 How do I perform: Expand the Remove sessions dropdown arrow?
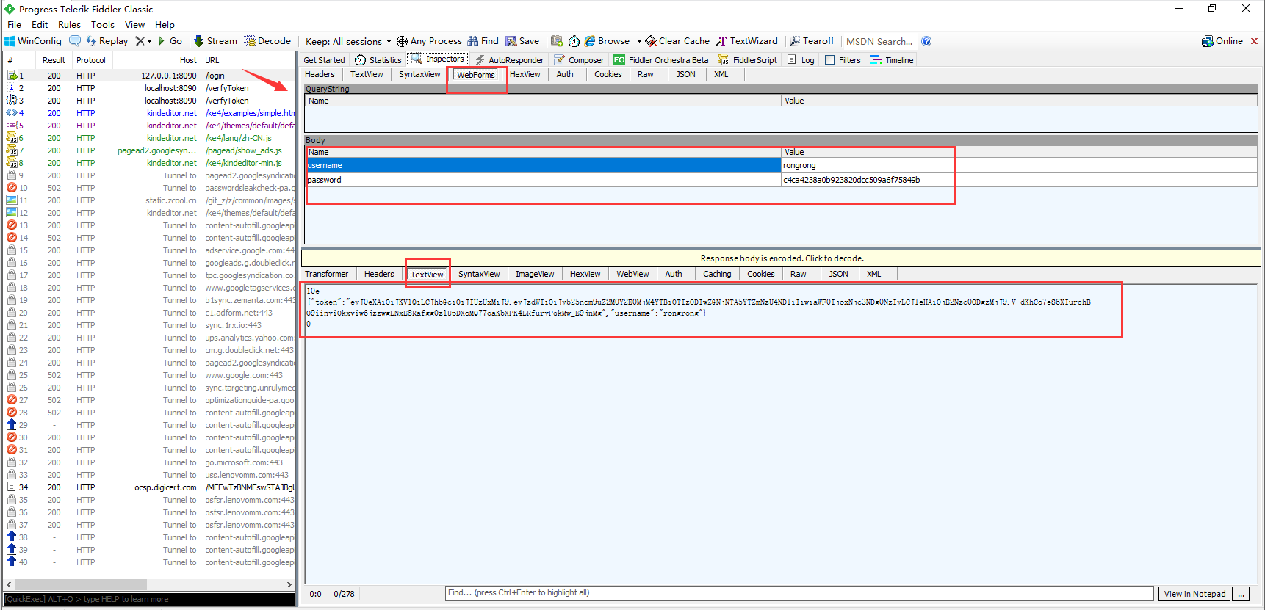(149, 41)
